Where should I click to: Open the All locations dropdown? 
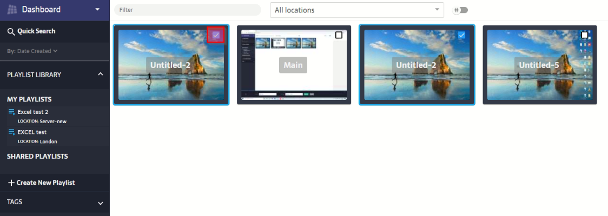coord(356,10)
